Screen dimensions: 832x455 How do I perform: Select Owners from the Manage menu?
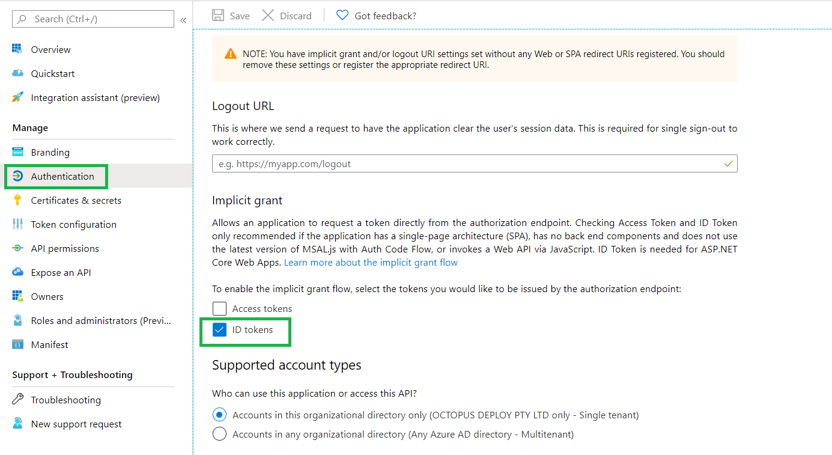(x=47, y=296)
